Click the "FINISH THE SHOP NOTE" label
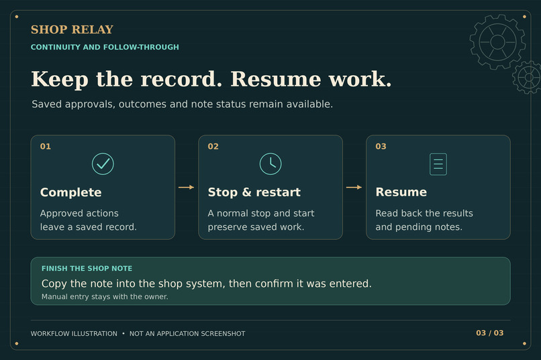Image resolution: width=541 pixels, height=360 pixels. tap(87, 268)
